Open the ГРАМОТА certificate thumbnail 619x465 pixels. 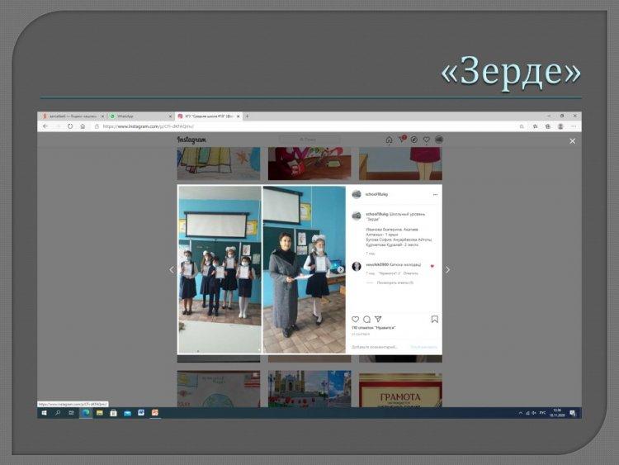(x=400, y=390)
